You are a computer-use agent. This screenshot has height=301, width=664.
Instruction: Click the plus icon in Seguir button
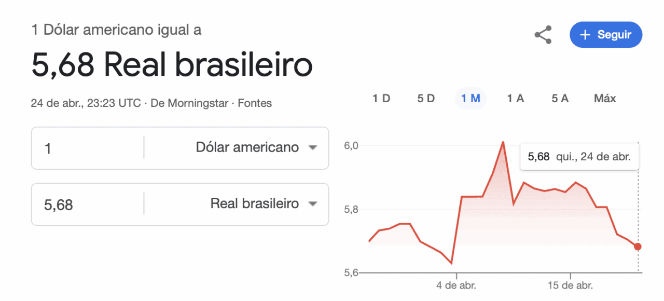click(585, 35)
